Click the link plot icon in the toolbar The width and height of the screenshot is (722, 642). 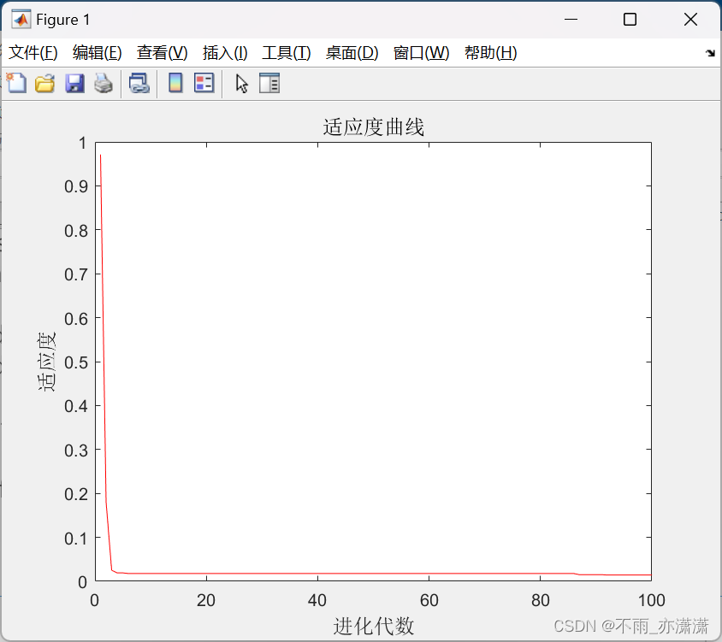click(139, 83)
